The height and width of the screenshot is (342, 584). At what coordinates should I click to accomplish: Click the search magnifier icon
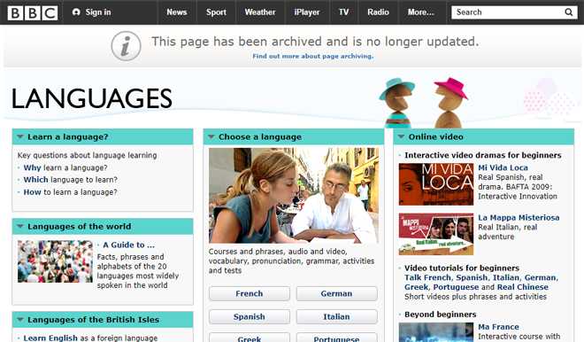[x=568, y=12]
